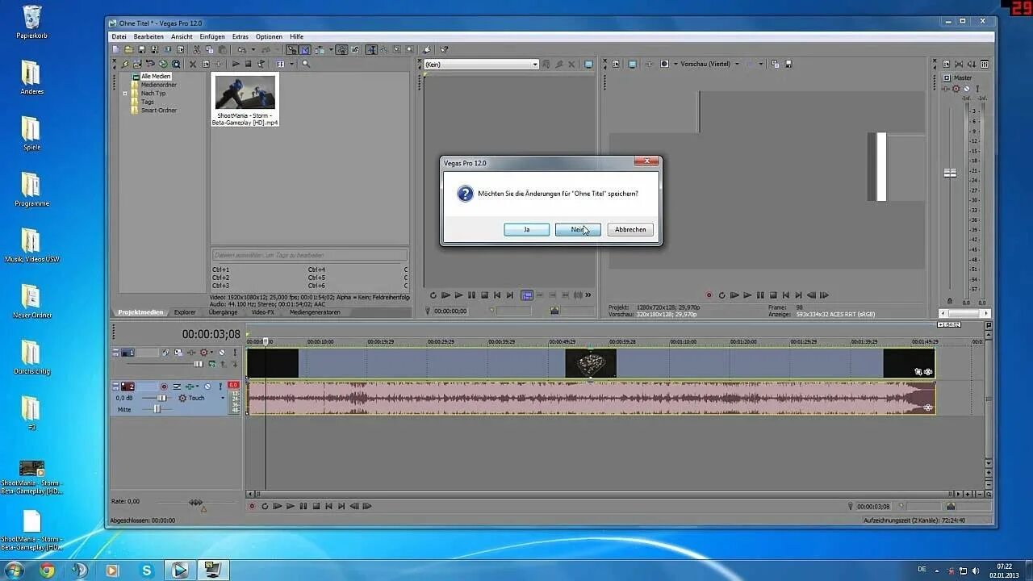Solo video track 1
1033x581 pixels.
(235, 353)
